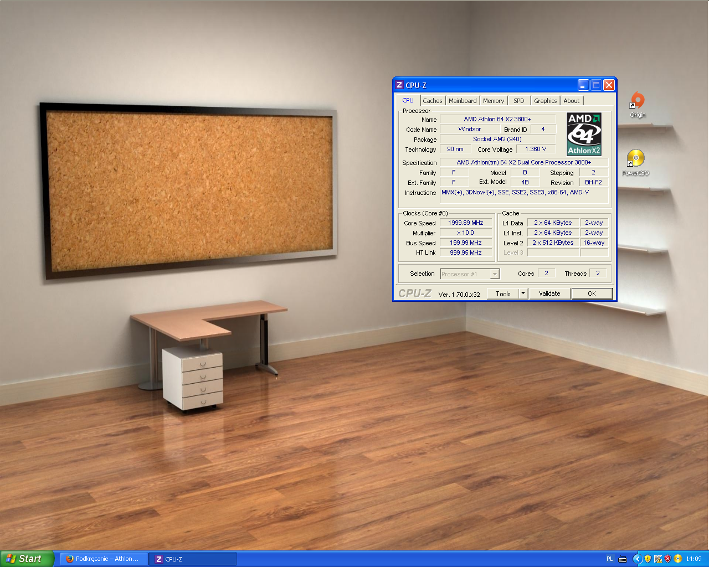Click the red shield alert tray icon
Screen dimensions: 709x567
click(x=668, y=559)
